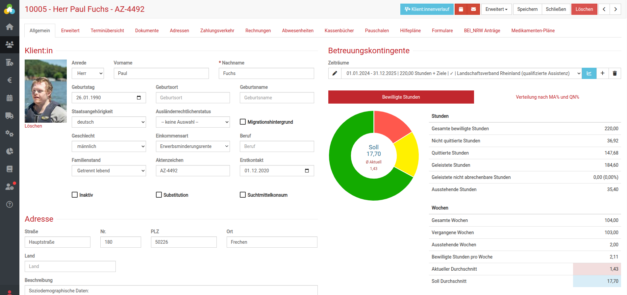Open the Erweitert dropdown button in header
The width and height of the screenshot is (627, 295).
tap(496, 9)
